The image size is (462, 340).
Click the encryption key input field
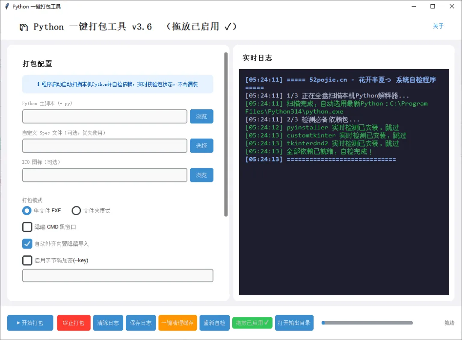point(118,276)
